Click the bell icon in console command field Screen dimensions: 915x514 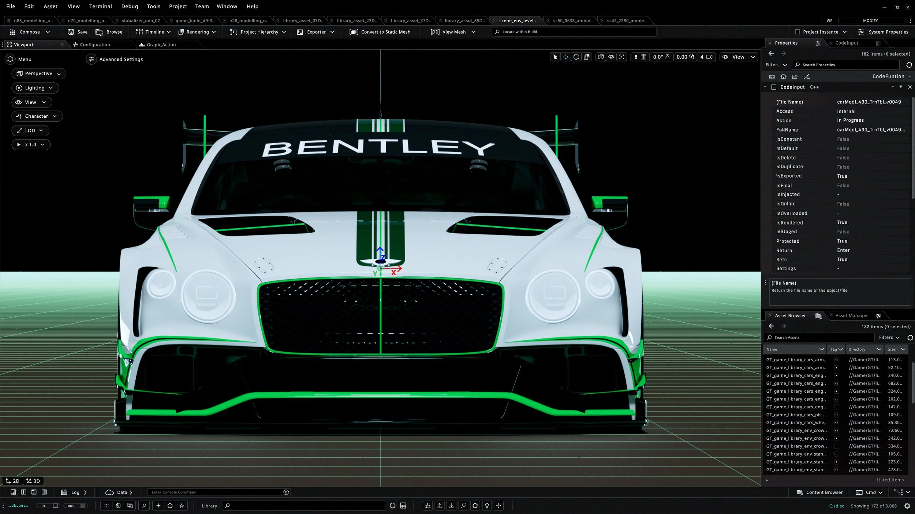click(286, 492)
